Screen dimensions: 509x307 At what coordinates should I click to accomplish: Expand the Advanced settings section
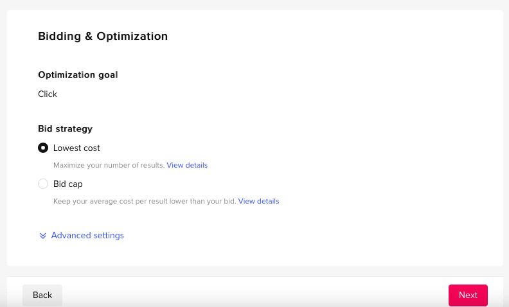[x=87, y=235]
